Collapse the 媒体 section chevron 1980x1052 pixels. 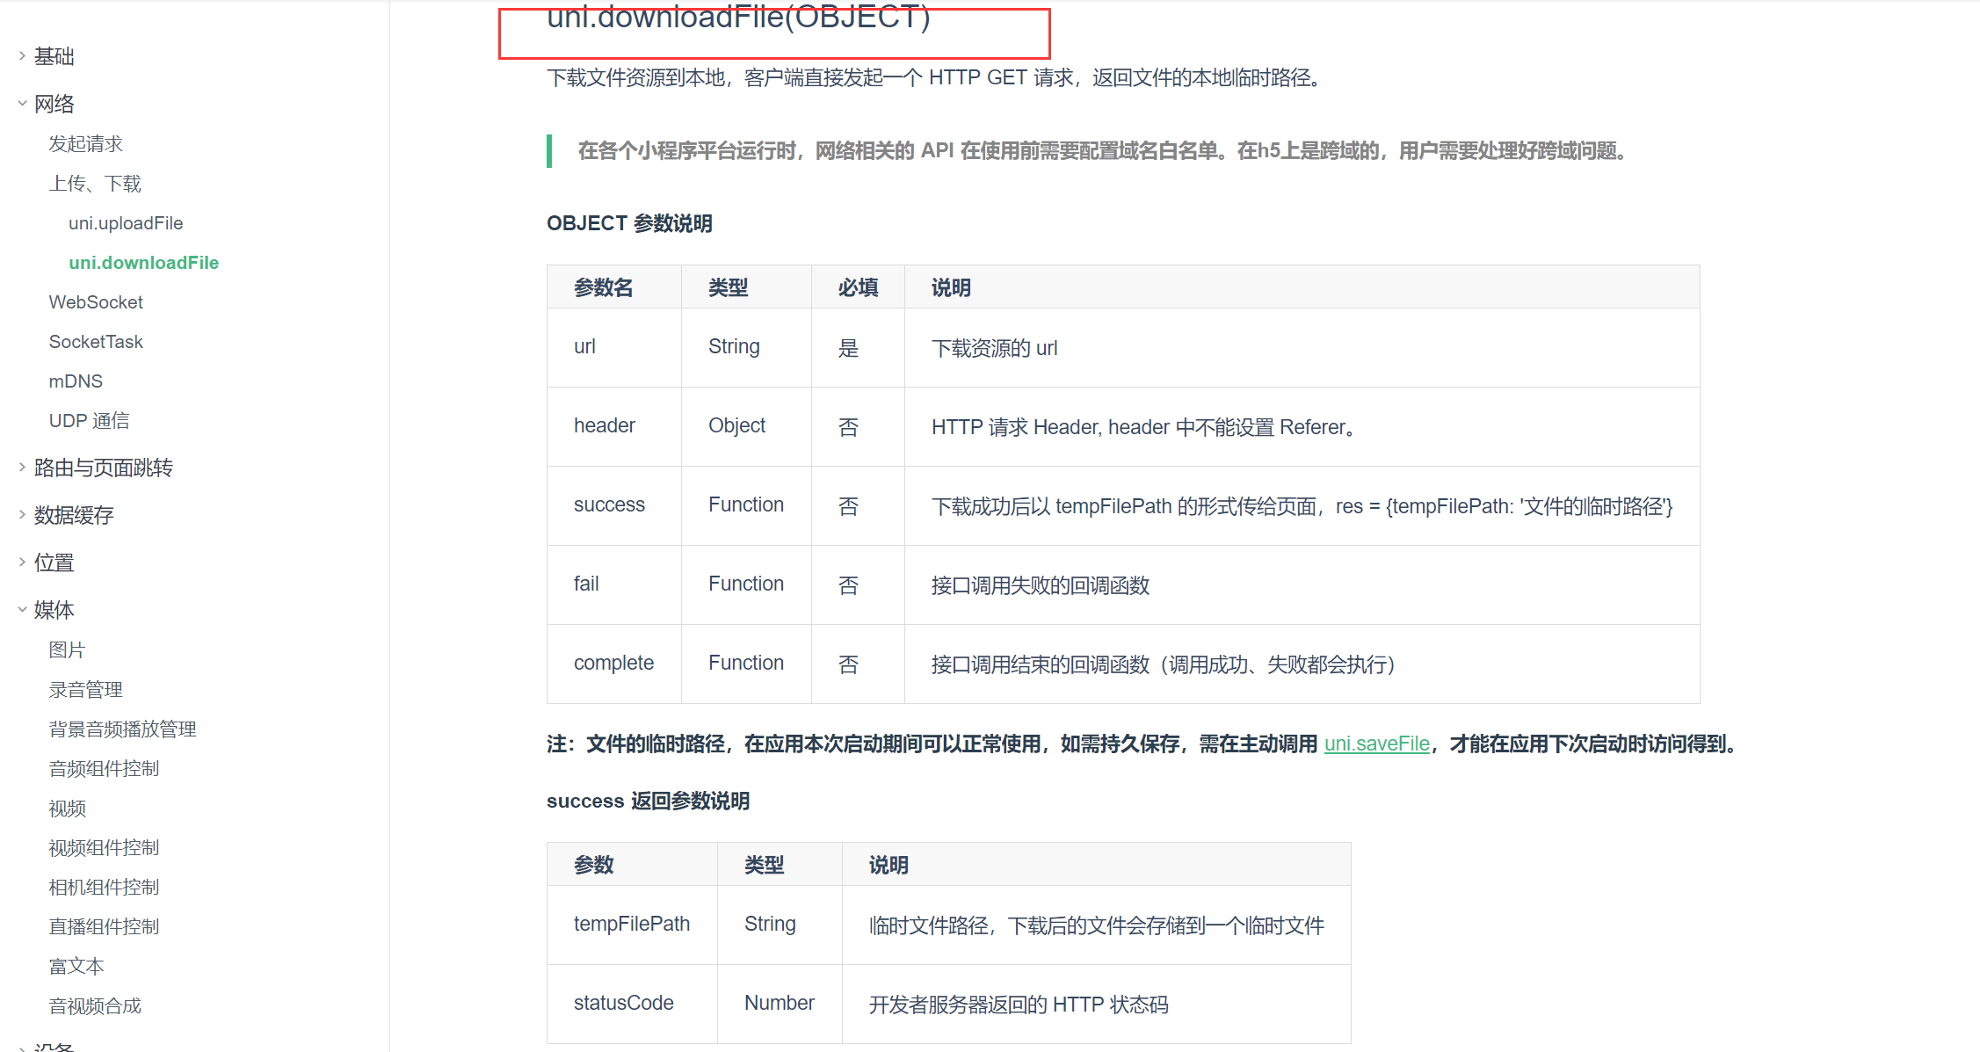(22, 610)
